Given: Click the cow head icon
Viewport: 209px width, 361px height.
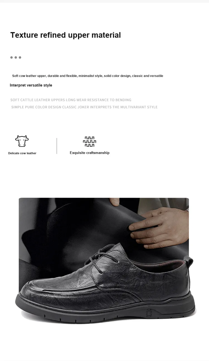Looking at the screenshot, I should pyautogui.click(x=22, y=141).
